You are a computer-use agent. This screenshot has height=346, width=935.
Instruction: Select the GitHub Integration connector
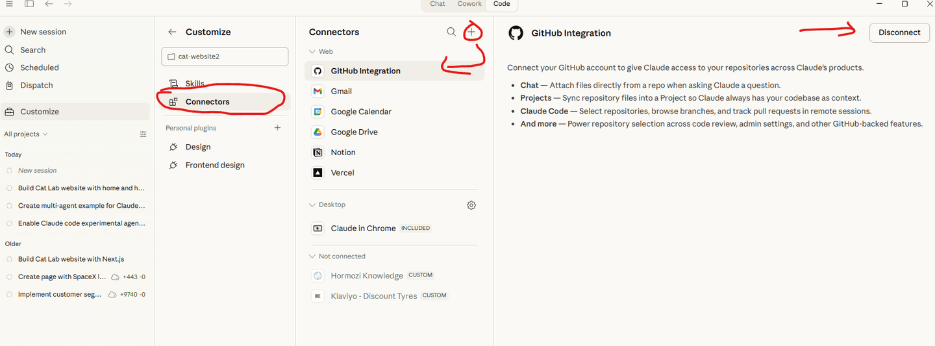pyautogui.click(x=394, y=71)
